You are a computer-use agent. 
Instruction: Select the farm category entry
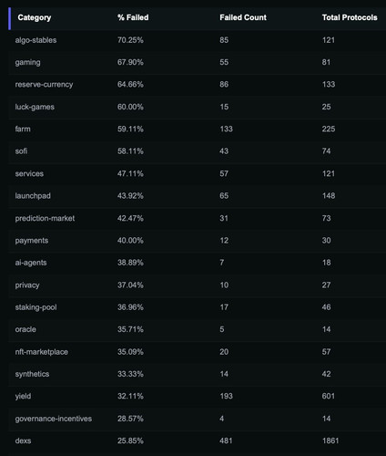click(x=23, y=130)
